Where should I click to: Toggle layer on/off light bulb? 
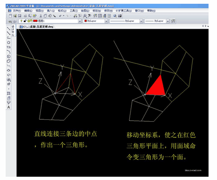[21, 21]
